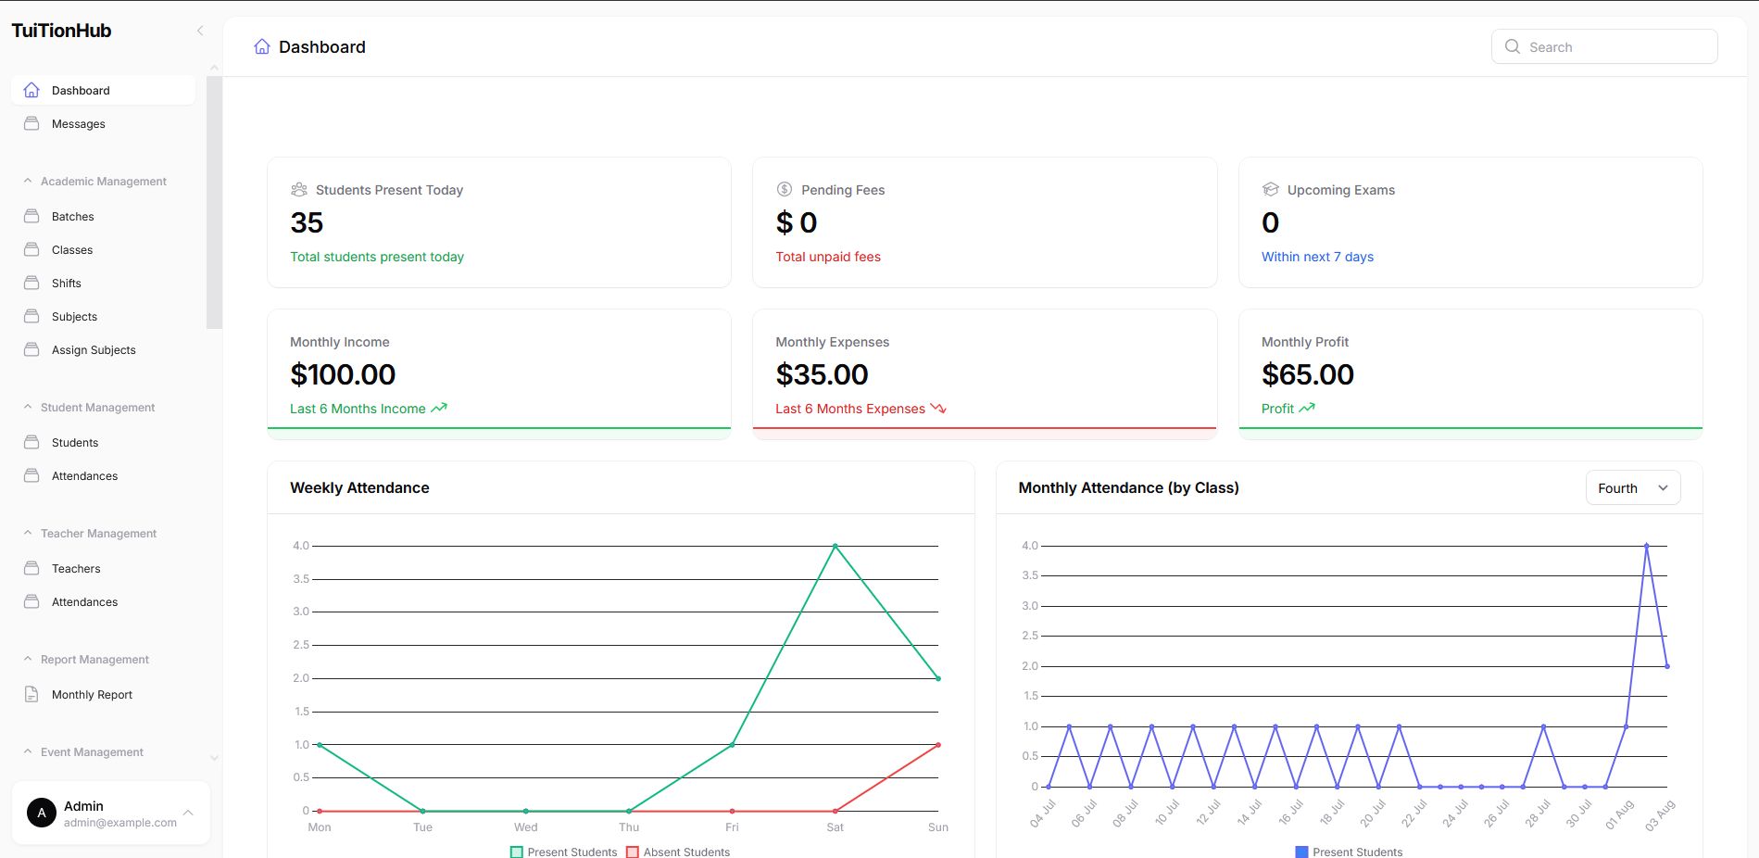Image resolution: width=1759 pixels, height=858 pixels.
Task: Open the Fourth class dropdown
Action: tap(1632, 488)
